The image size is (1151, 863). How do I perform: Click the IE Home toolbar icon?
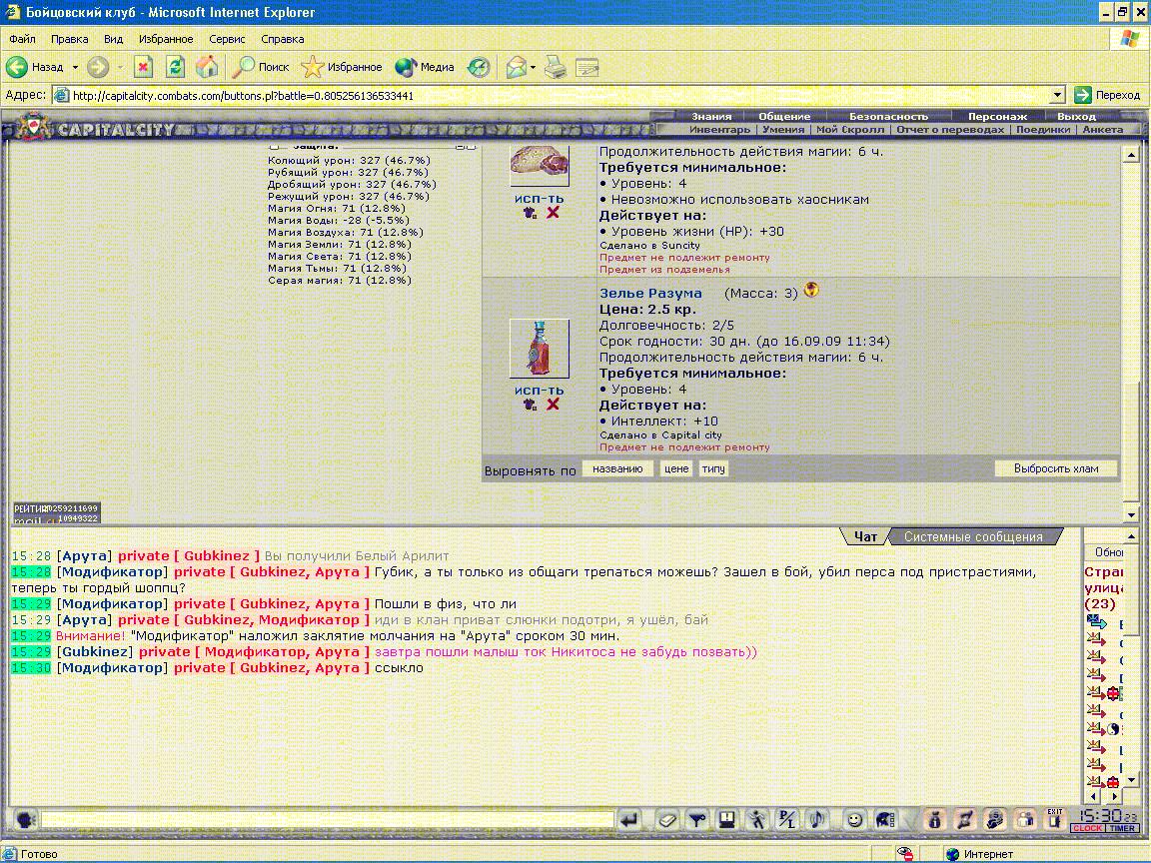[x=206, y=67]
